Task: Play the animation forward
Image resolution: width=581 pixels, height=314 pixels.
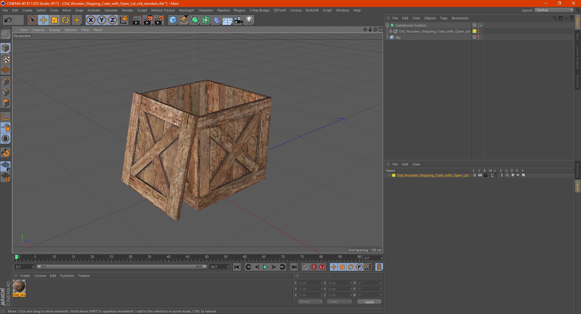Action: click(x=265, y=267)
